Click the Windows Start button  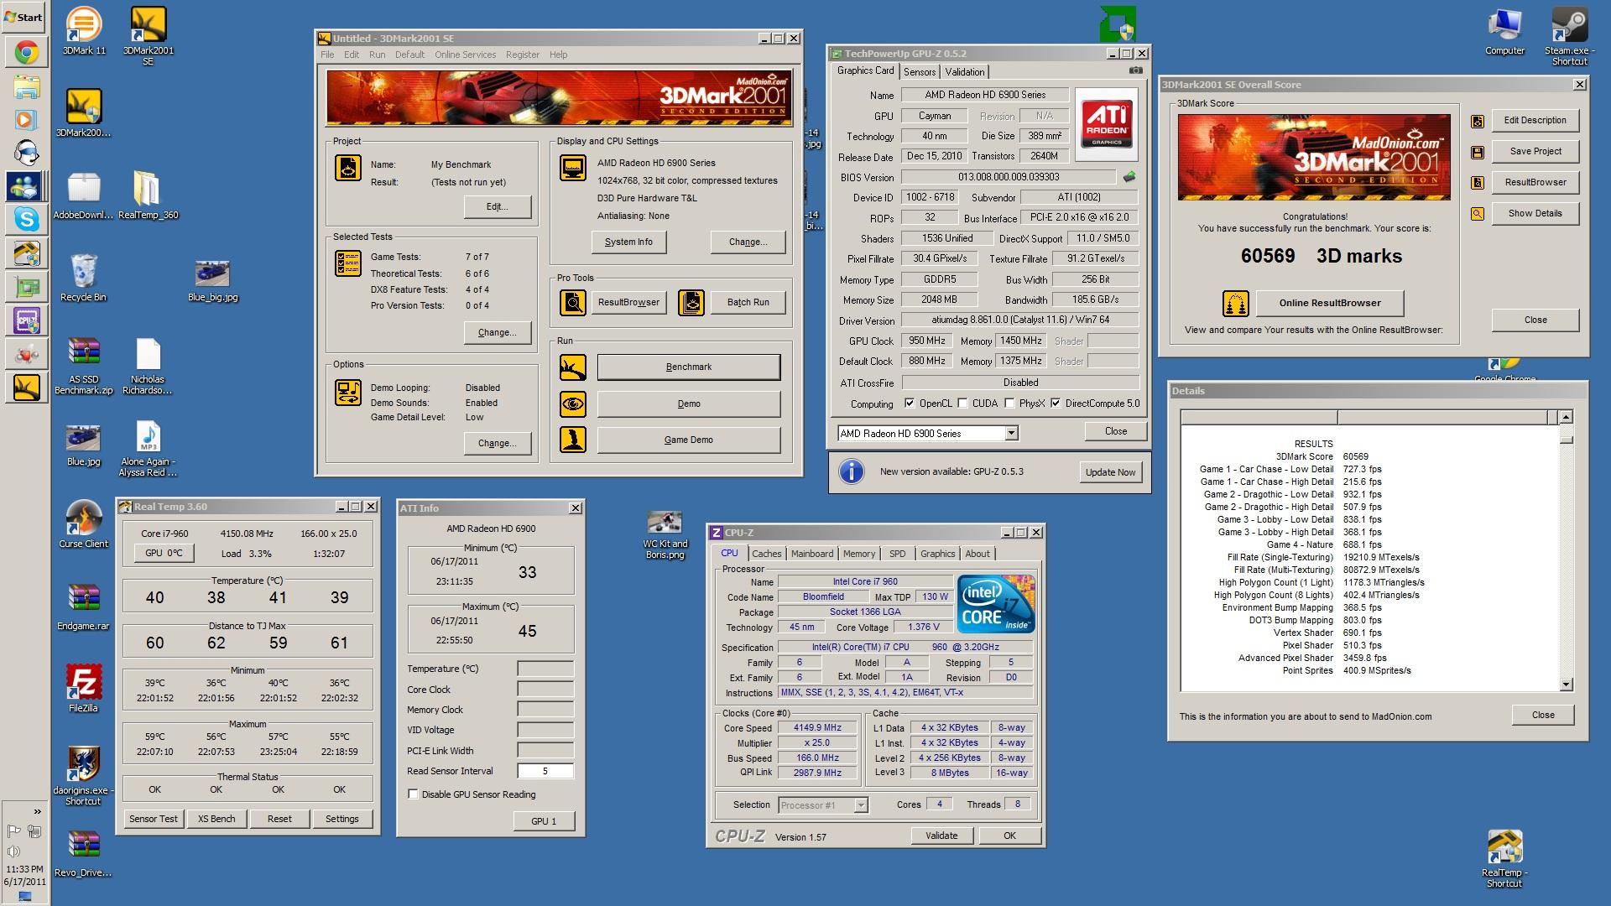click(23, 17)
